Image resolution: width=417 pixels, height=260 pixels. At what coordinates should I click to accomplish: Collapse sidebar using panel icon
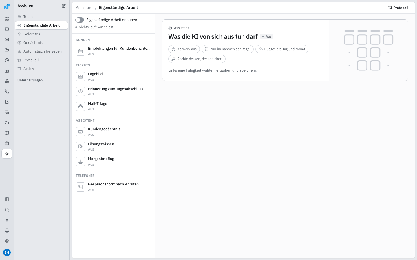[7, 199]
